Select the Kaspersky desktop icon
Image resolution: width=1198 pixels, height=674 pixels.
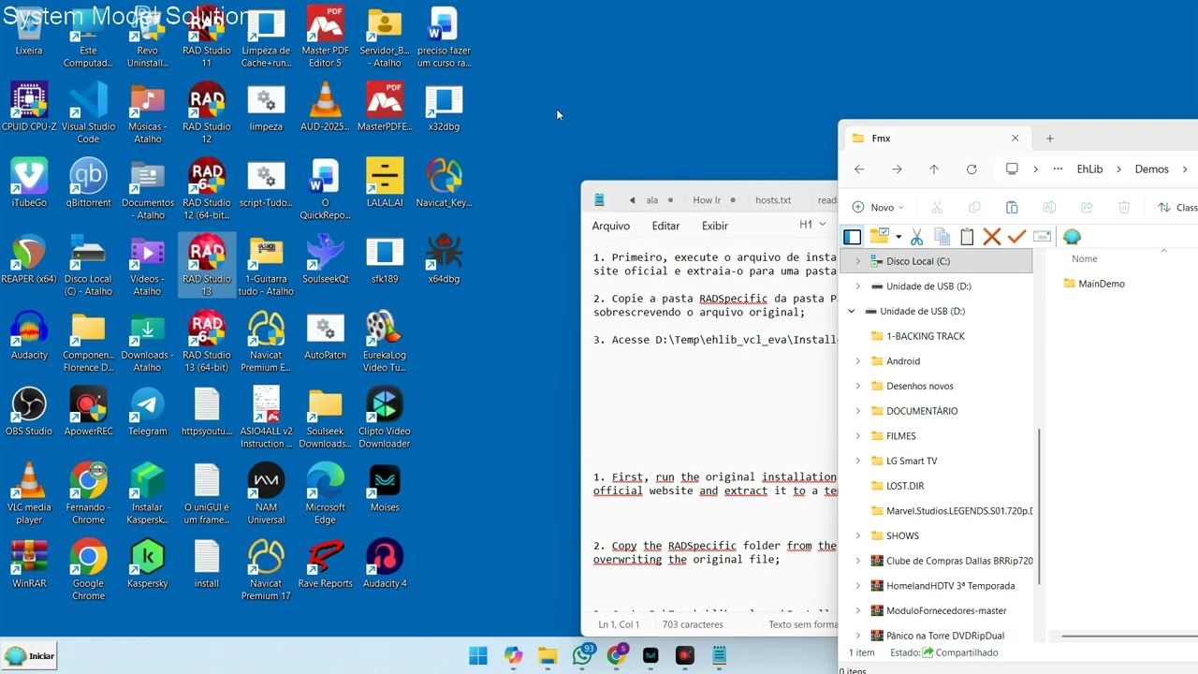pyautogui.click(x=148, y=564)
